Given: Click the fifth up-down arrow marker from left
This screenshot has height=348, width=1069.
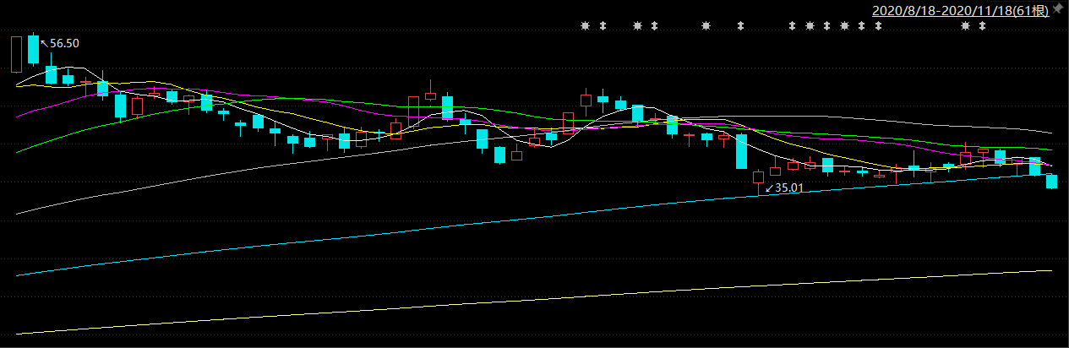Looking at the screenshot, I should [x=826, y=25].
